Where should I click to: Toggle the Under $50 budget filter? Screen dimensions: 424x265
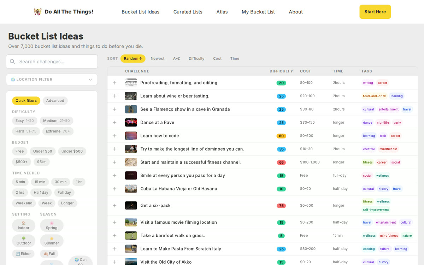pyautogui.click(x=43, y=152)
